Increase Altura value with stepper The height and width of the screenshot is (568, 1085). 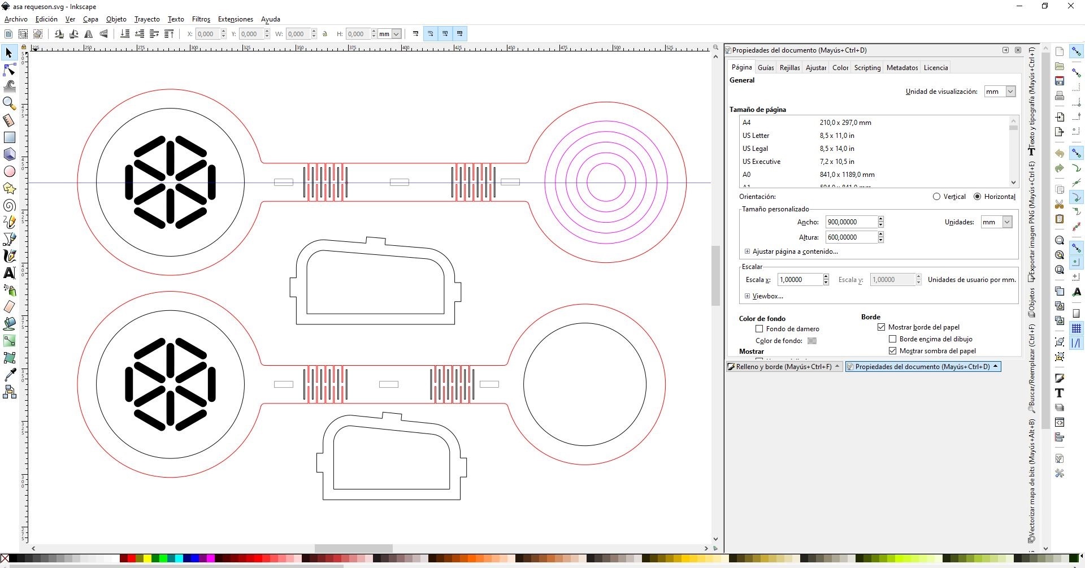(880, 235)
